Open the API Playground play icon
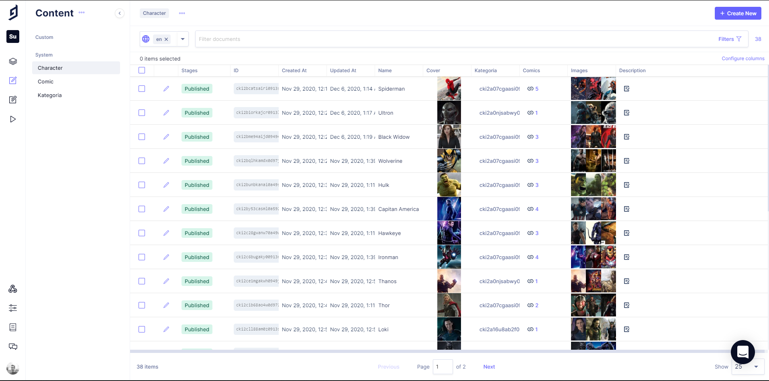 13,119
